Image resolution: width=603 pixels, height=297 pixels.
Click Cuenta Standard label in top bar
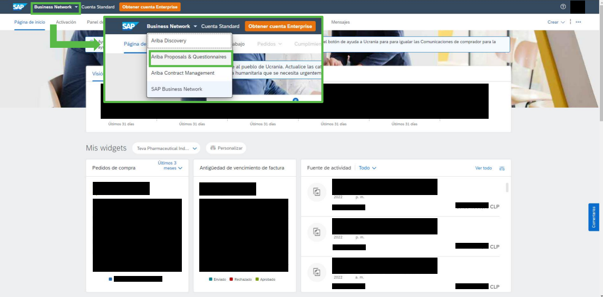(98, 7)
